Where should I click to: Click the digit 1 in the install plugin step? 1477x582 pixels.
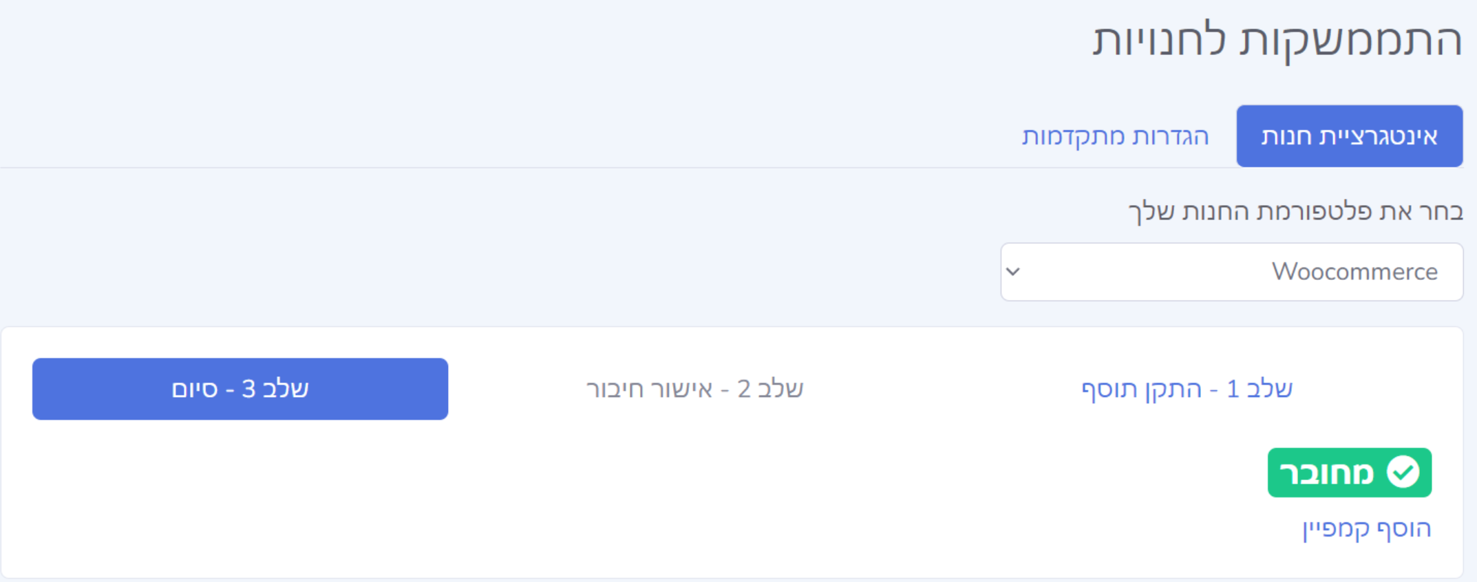pos(1233,389)
